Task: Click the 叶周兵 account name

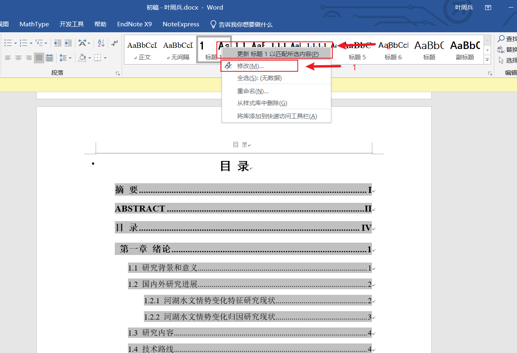Action: 464,8
